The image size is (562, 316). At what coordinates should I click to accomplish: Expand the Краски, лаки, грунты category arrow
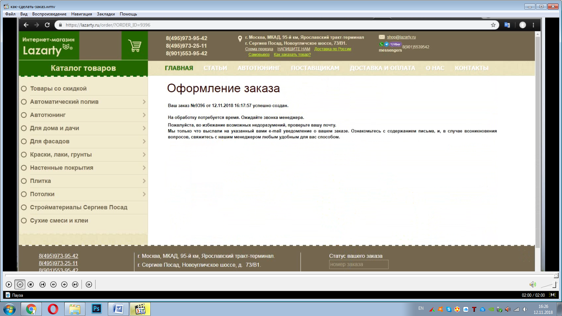coord(144,154)
